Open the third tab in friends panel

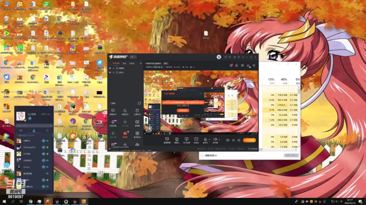[47, 131]
